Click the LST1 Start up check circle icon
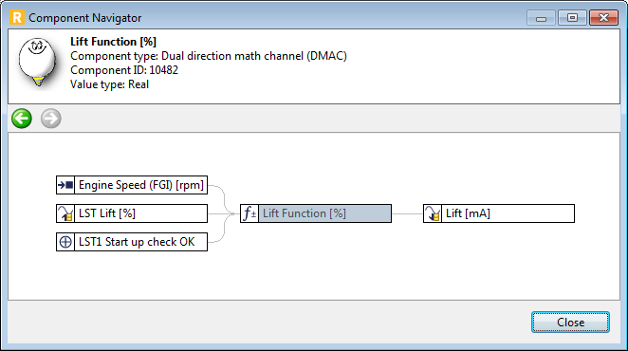628x351 pixels. point(65,242)
